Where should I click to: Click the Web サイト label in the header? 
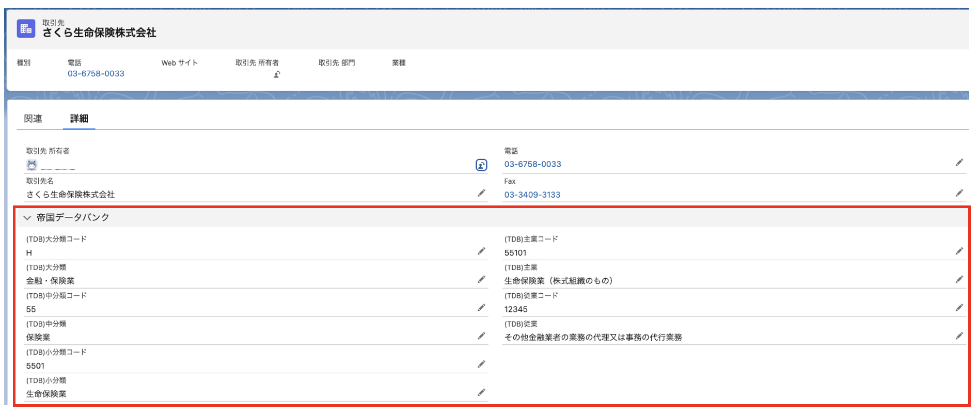pos(180,63)
